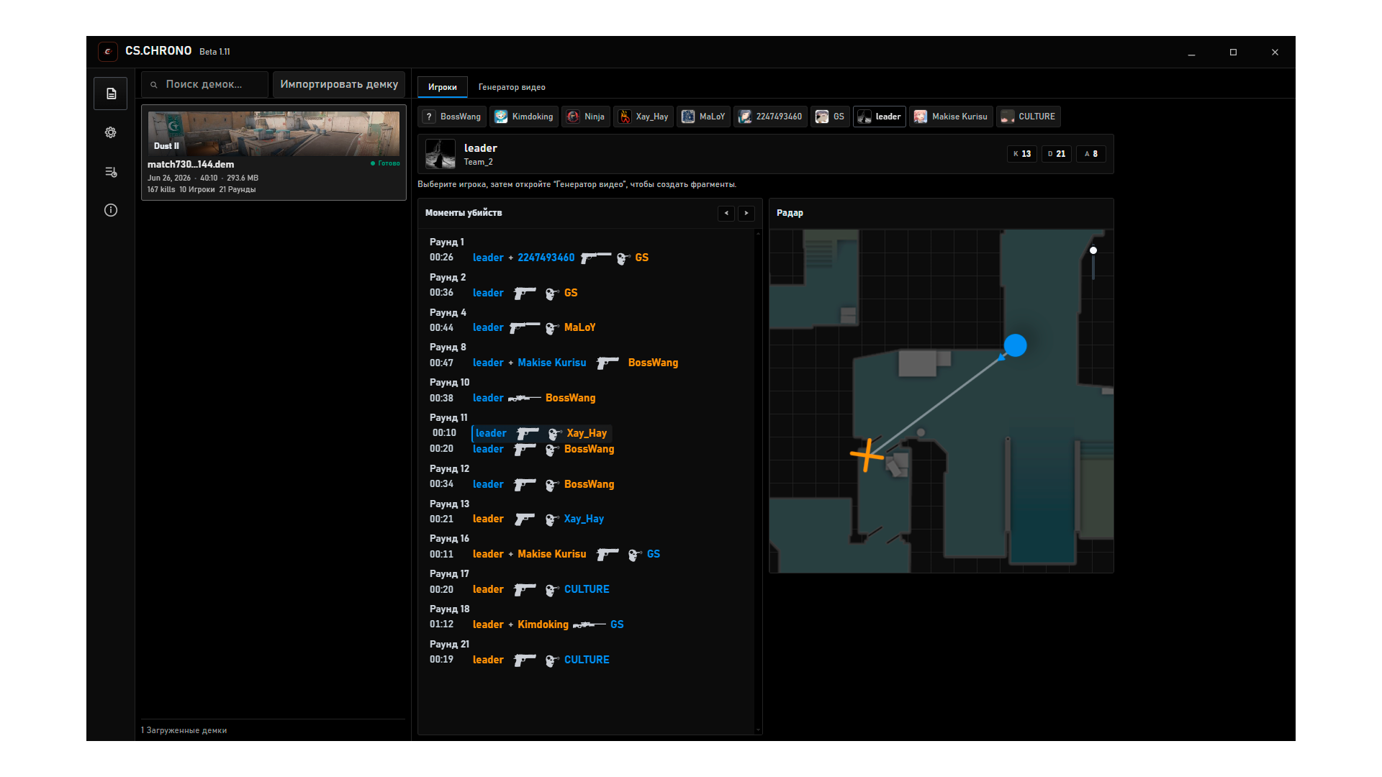Select the CULTURE player chip
The width and height of the screenshot is (1382, 777).
(x=1028, y=117)
